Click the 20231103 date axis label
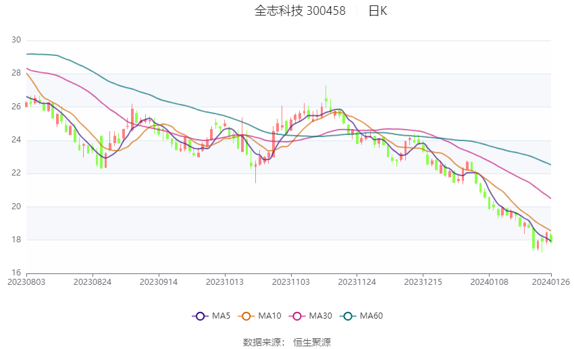The height and width of the screenshot is (349, 574). [x=290, y=282]
